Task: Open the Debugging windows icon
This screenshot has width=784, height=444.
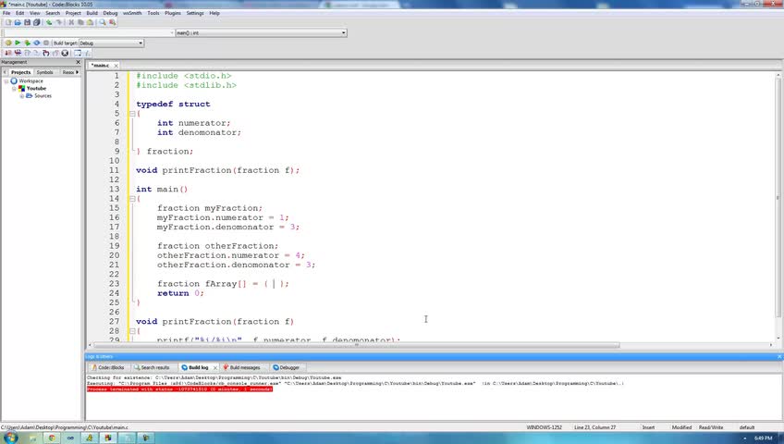Action: click(78, 53)
